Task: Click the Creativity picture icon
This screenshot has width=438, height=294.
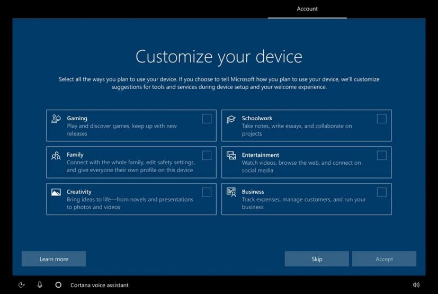Action: [56, 192]
